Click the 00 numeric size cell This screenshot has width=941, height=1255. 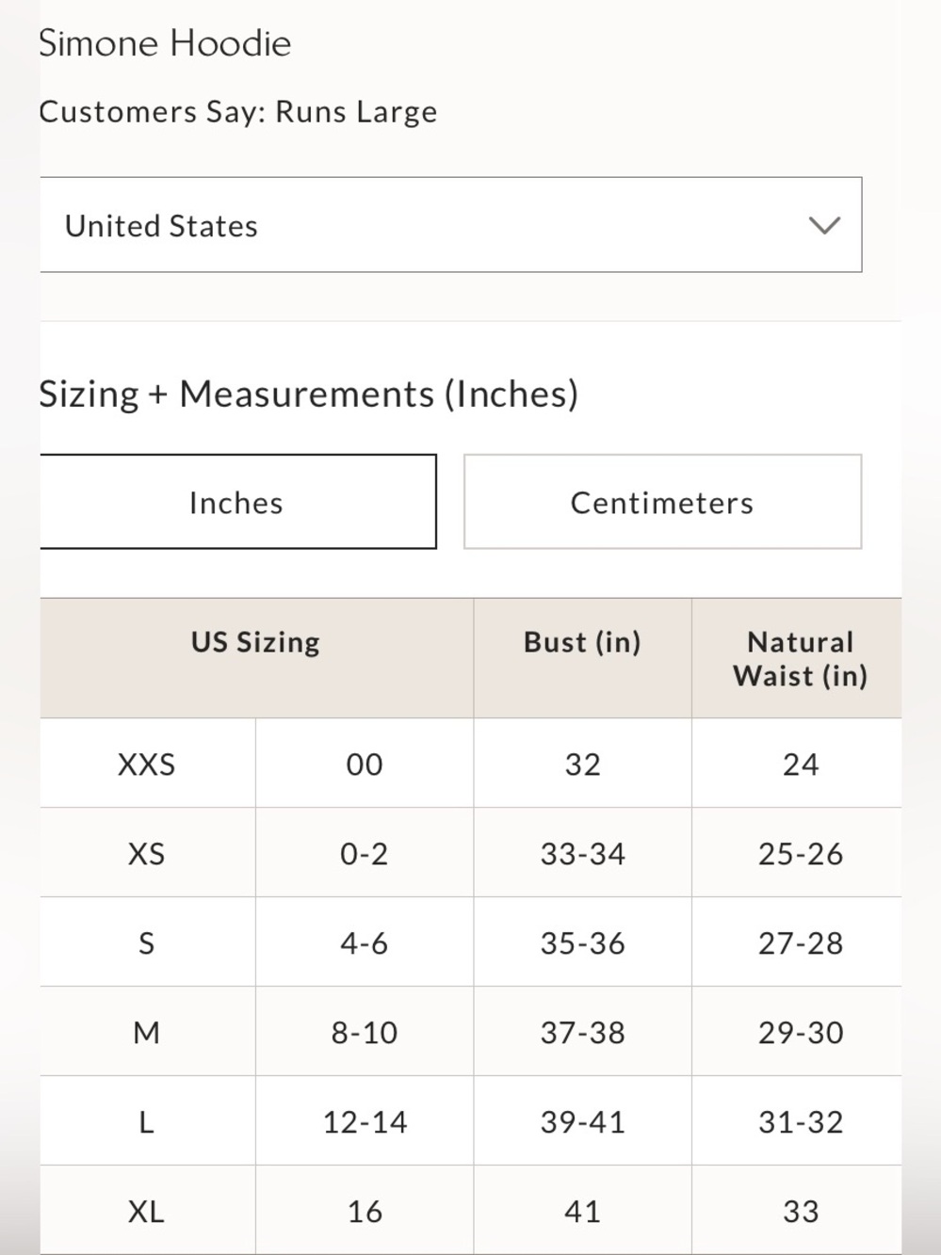365,764
